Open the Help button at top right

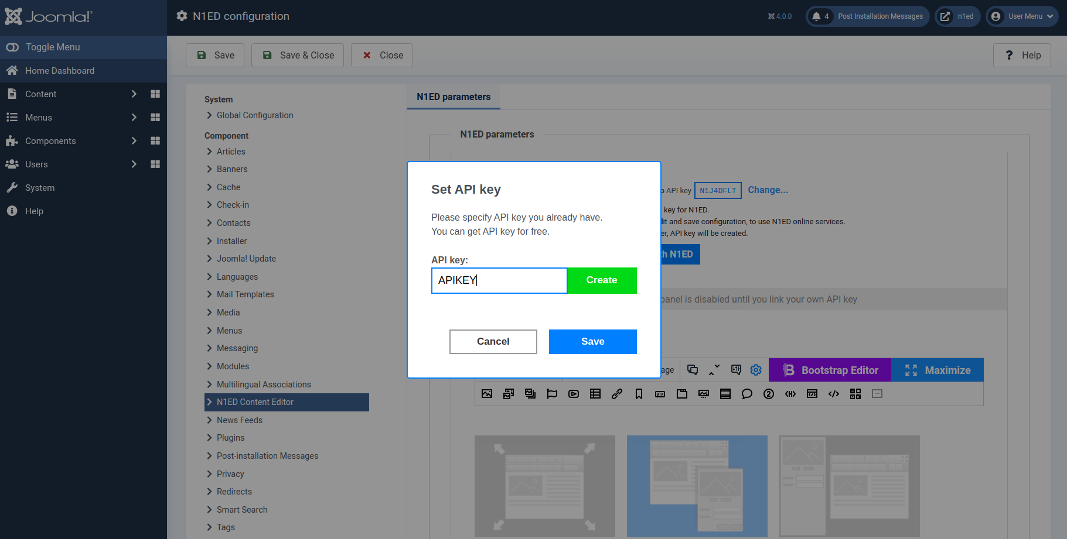pyautogui.click(x=1022, y=55)
